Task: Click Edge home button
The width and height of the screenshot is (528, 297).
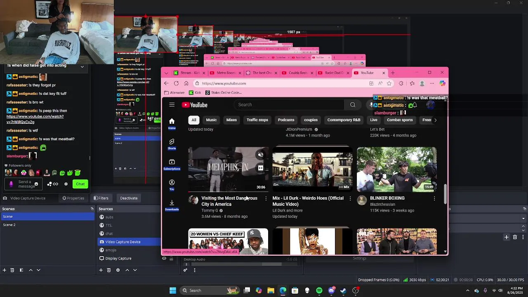Action: coord(186,83)
